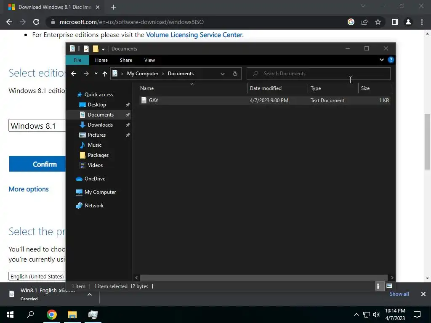Switch to large icons view layout

click(x=389, y=286)
